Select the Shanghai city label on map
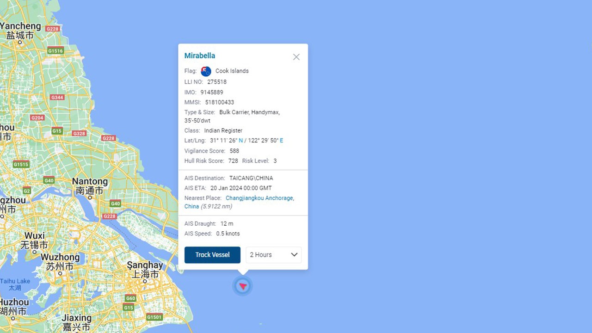This screenshot has width=592, height=333. pyautogui.click(x=145, y=265)
